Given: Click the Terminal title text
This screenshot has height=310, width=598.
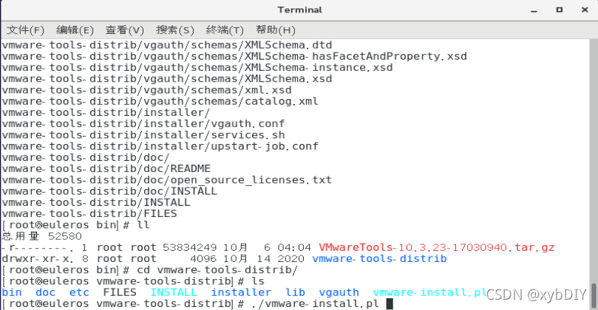Looking at the screenshot, I should [x=300, y=10].
